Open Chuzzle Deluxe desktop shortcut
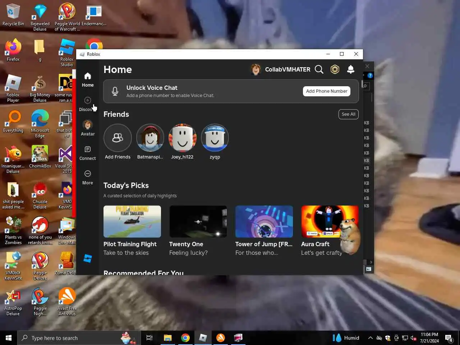Viewport: 460px width, 345px height. pos(40,195)
